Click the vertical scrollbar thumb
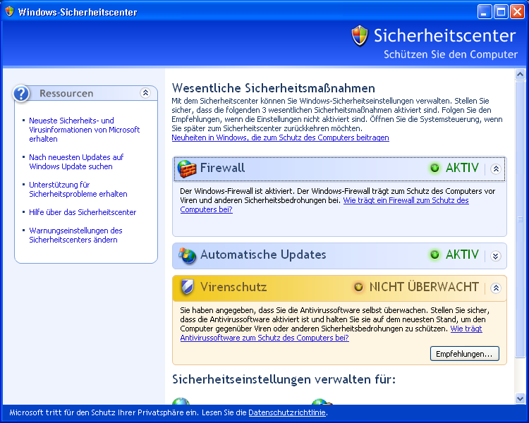Image resolution: width=529 pixels, height=423 pixels. tap(520, 219)
